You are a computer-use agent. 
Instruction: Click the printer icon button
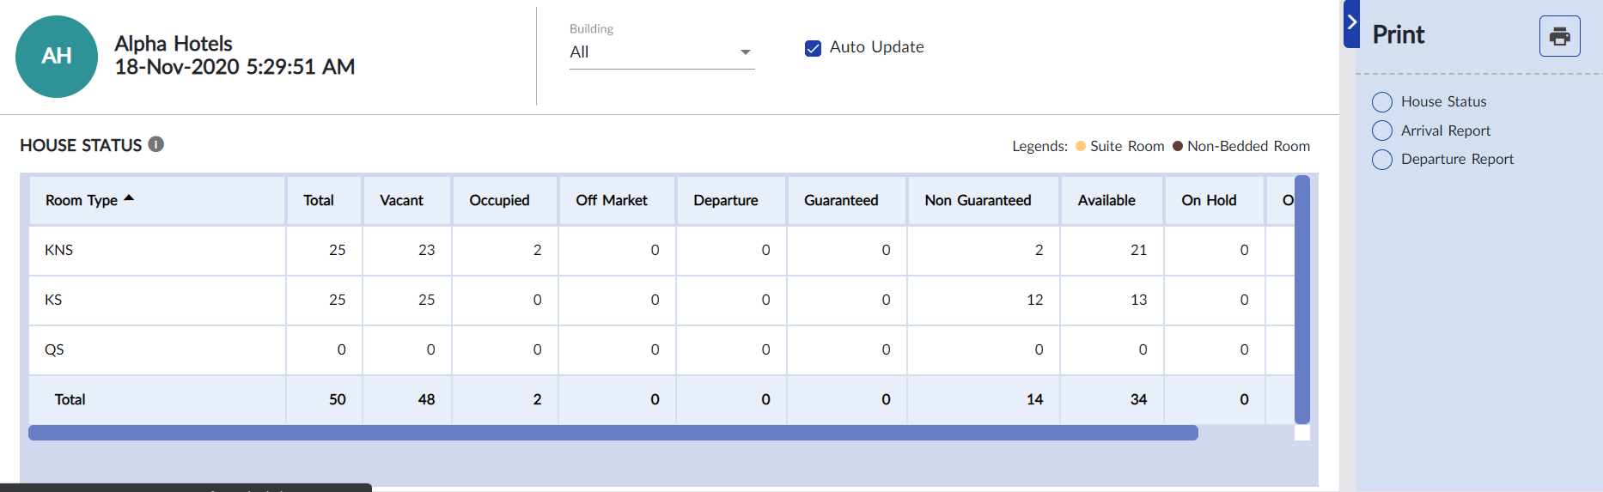(x=1559, y=36)
